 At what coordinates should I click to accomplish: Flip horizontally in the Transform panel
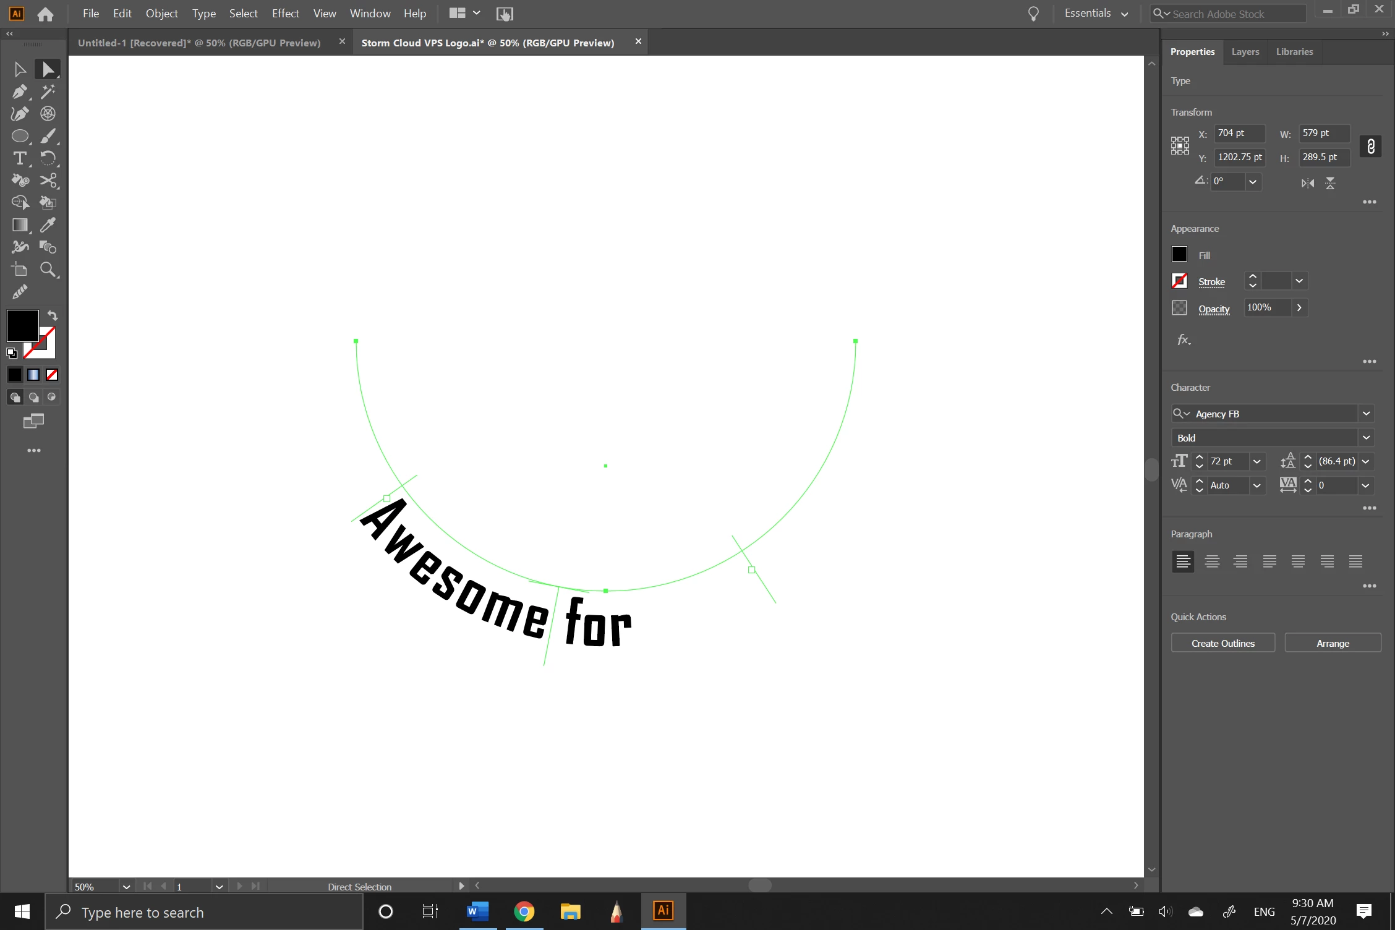(1307, 183)
